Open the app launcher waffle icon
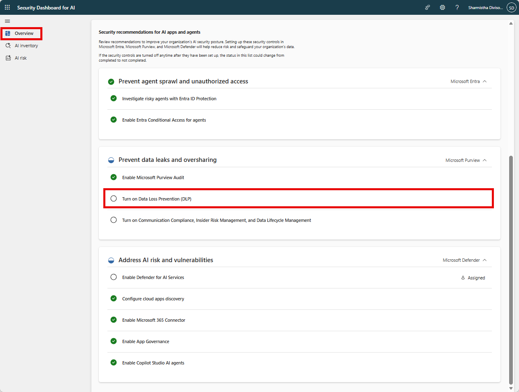Image resolution: width=519 pixels, height=392 pixels. pos(7,7)
